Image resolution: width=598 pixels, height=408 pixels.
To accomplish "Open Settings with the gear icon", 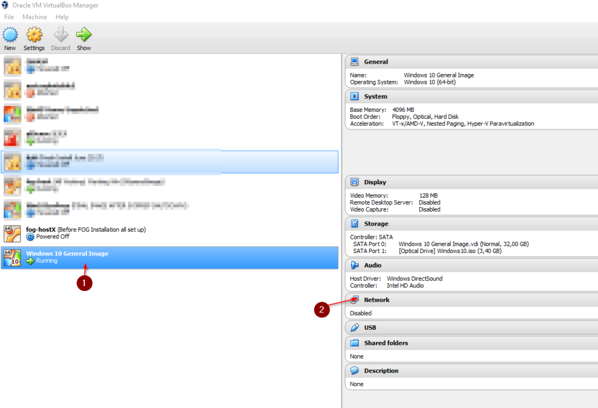I will click(33, 34).
